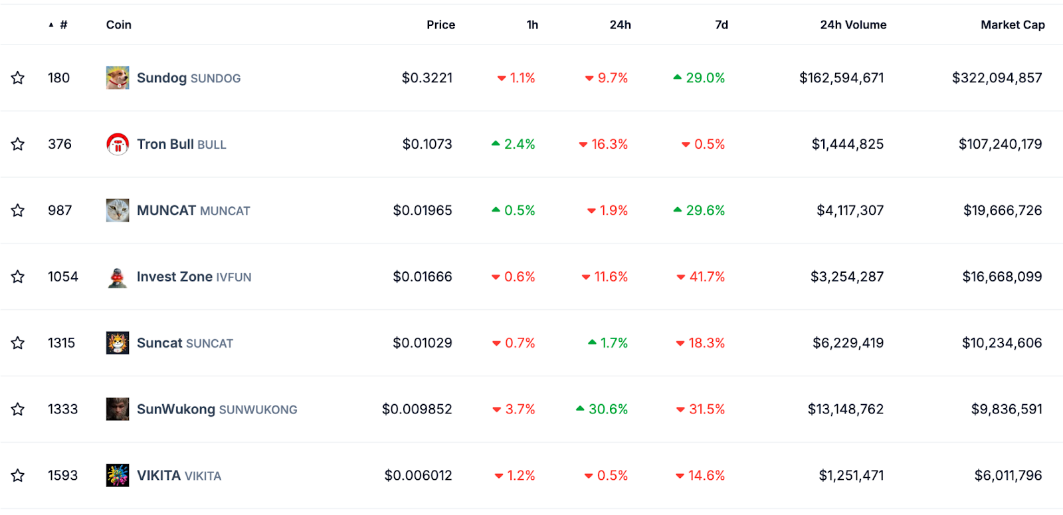
Task: Sort by the 24h Volume column header
Action: pos(853,25)
